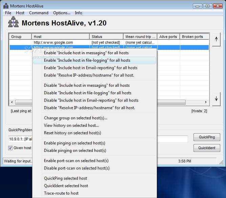Click the right arrow of horizontal scrollbar
The width and height of the screenshot is (226, 198).
click(x=206, y=102)
